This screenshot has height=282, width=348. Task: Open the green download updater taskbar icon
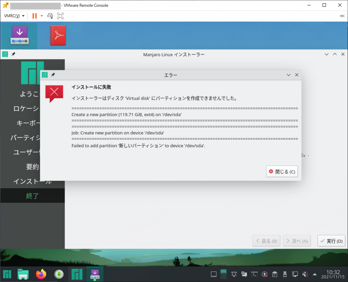pos(59,274)
